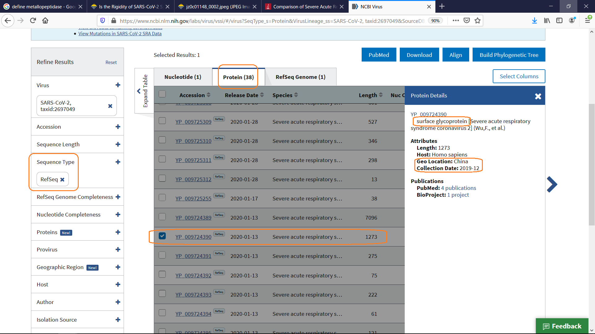Reload the NCBI Virus page

[33, 20]
